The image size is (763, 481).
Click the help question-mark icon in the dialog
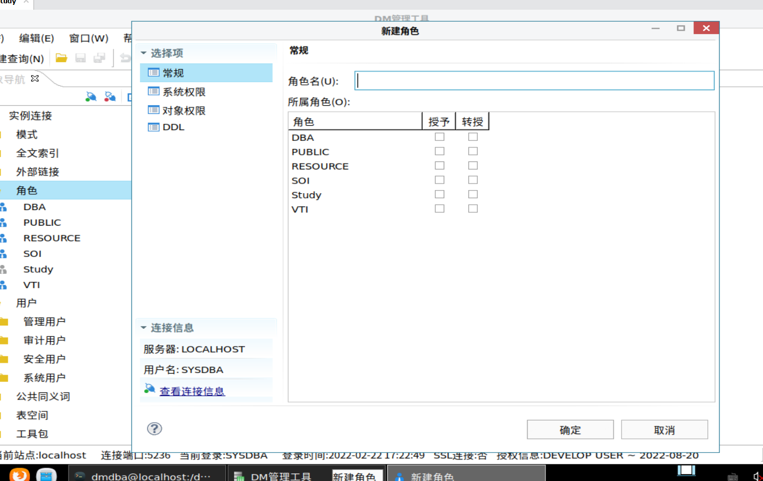click(154, 428)
